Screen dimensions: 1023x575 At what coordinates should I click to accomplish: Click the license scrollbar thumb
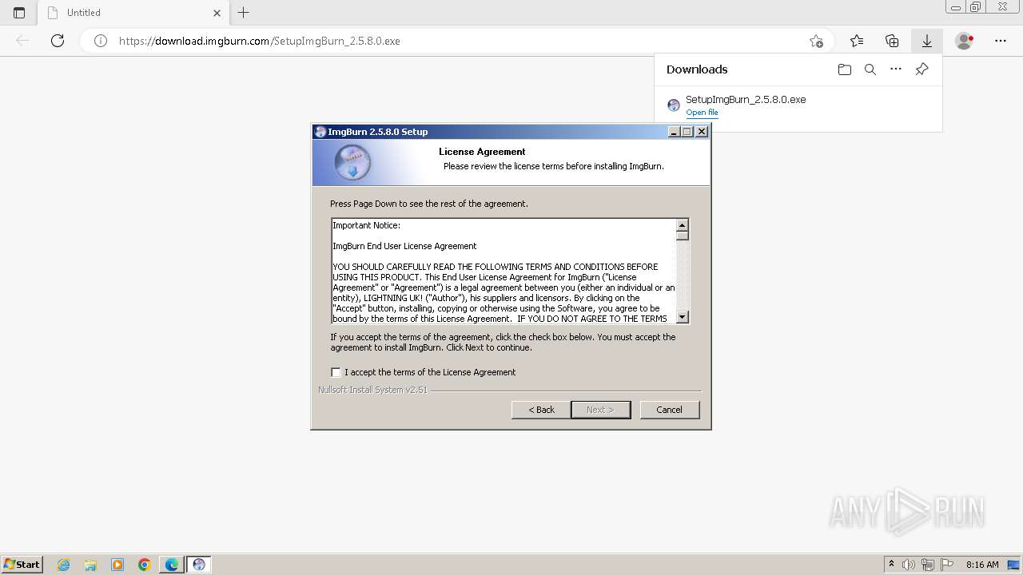(683, 236)
